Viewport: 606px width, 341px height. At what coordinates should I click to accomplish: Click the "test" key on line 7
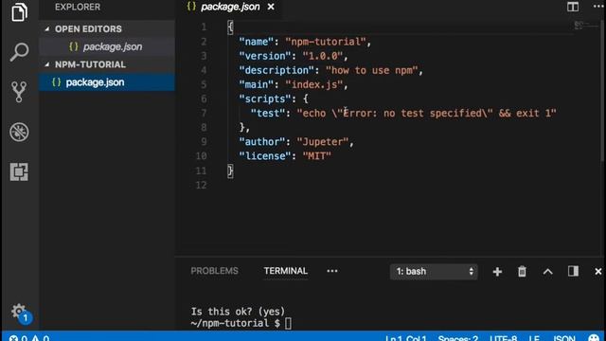coord(267,114)
